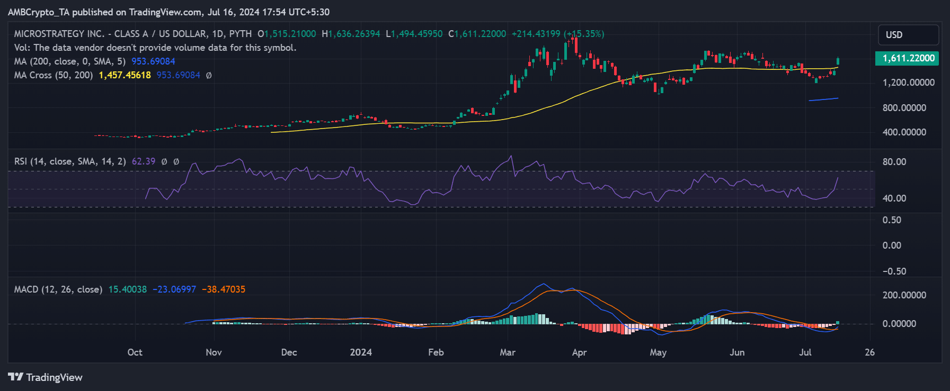Click the MACD line value -23.06997
The width and height of the screenshot is (950, 391).
pyautogui.click(x=174, y=289)
